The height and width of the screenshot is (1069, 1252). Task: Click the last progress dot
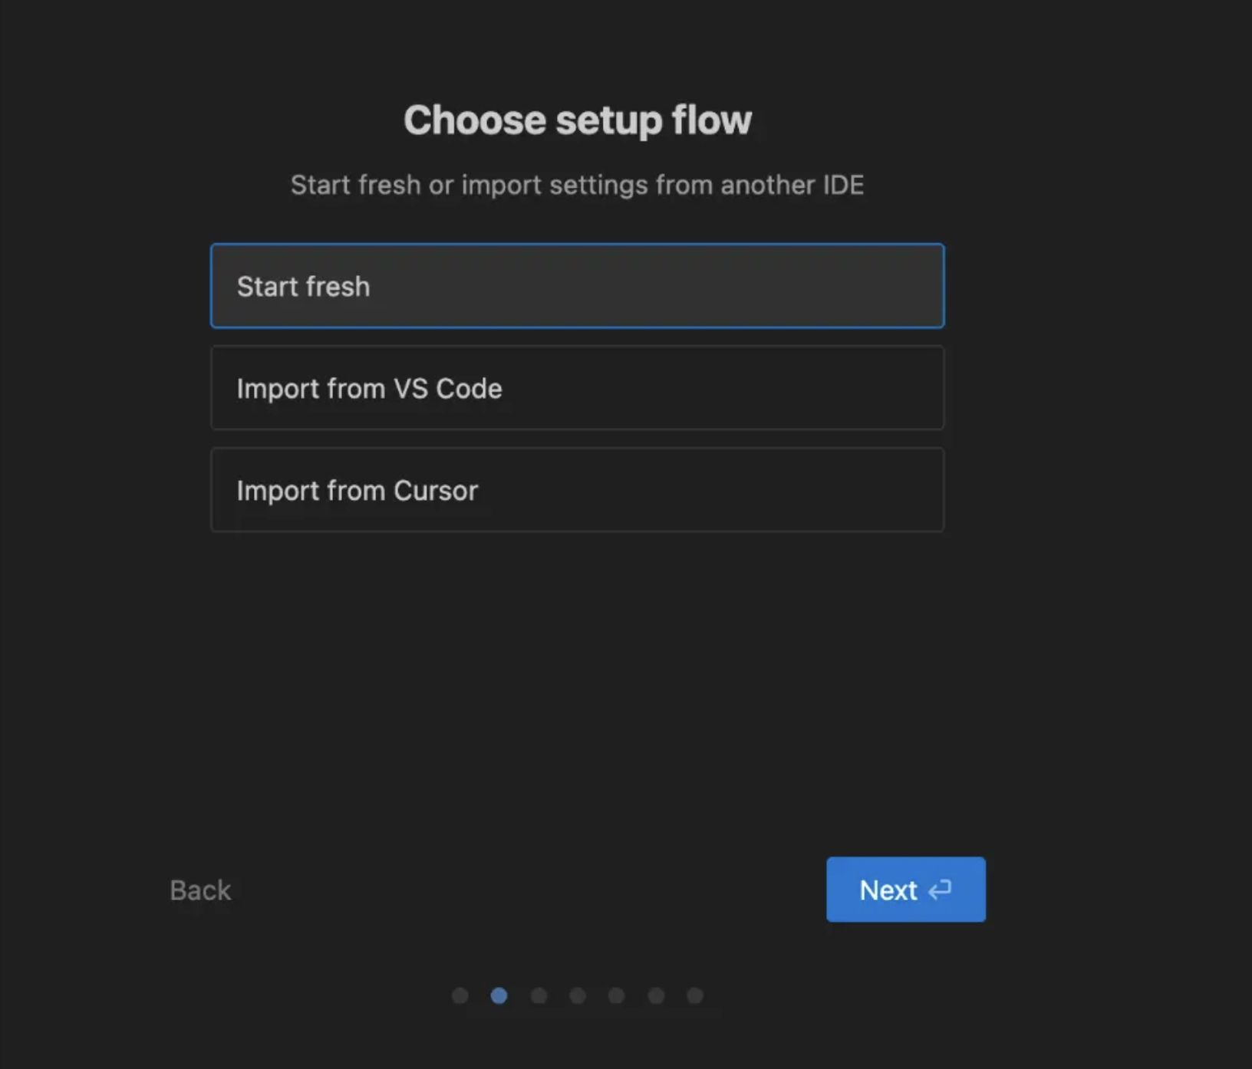pyautogui.click(x=695, y=995)
